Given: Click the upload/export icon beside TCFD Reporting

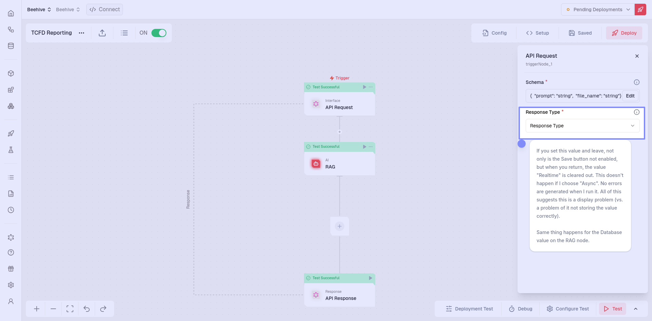Looking at the screenshot, I should (x=102, y=33).
